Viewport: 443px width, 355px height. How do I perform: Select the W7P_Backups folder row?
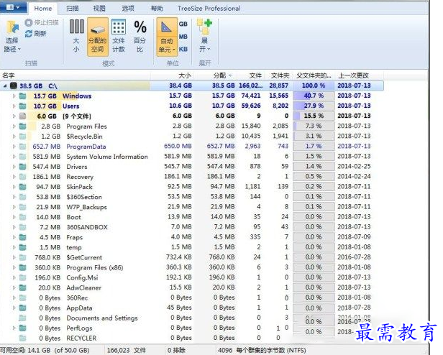tap(192, 207)
